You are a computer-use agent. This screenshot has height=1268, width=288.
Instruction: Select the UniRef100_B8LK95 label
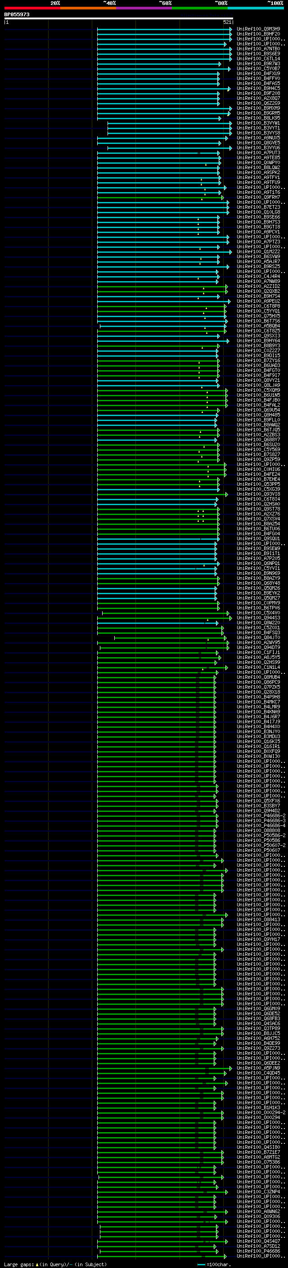pos(258,118)
